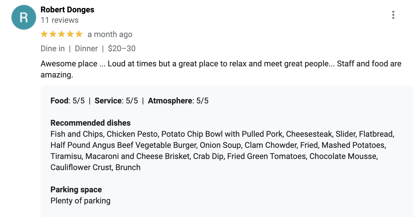Screen dimensions: 419x217
Task: Click the first gold star in the rating
Action: (x=44, y=34)
